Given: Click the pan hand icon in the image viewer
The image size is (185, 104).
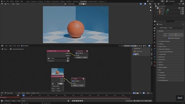Looking at the screenshot, I should click(151, 10).
